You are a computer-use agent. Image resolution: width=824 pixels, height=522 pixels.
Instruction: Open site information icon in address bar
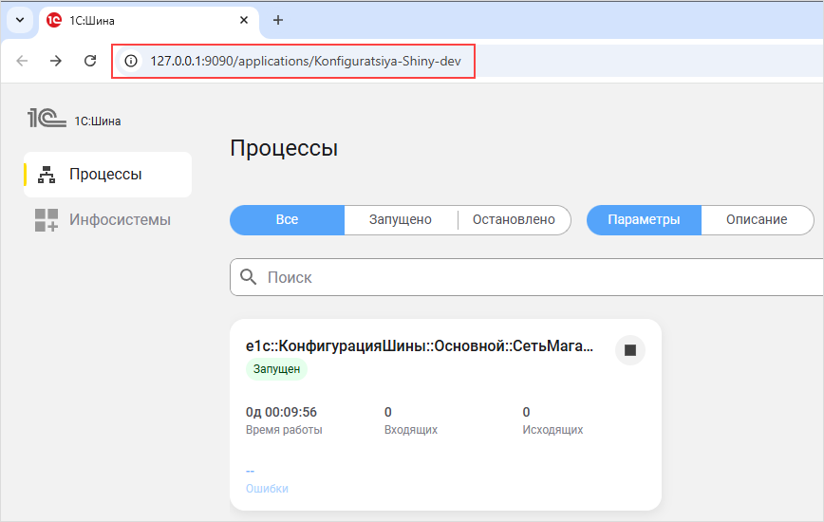pos(131,61)
